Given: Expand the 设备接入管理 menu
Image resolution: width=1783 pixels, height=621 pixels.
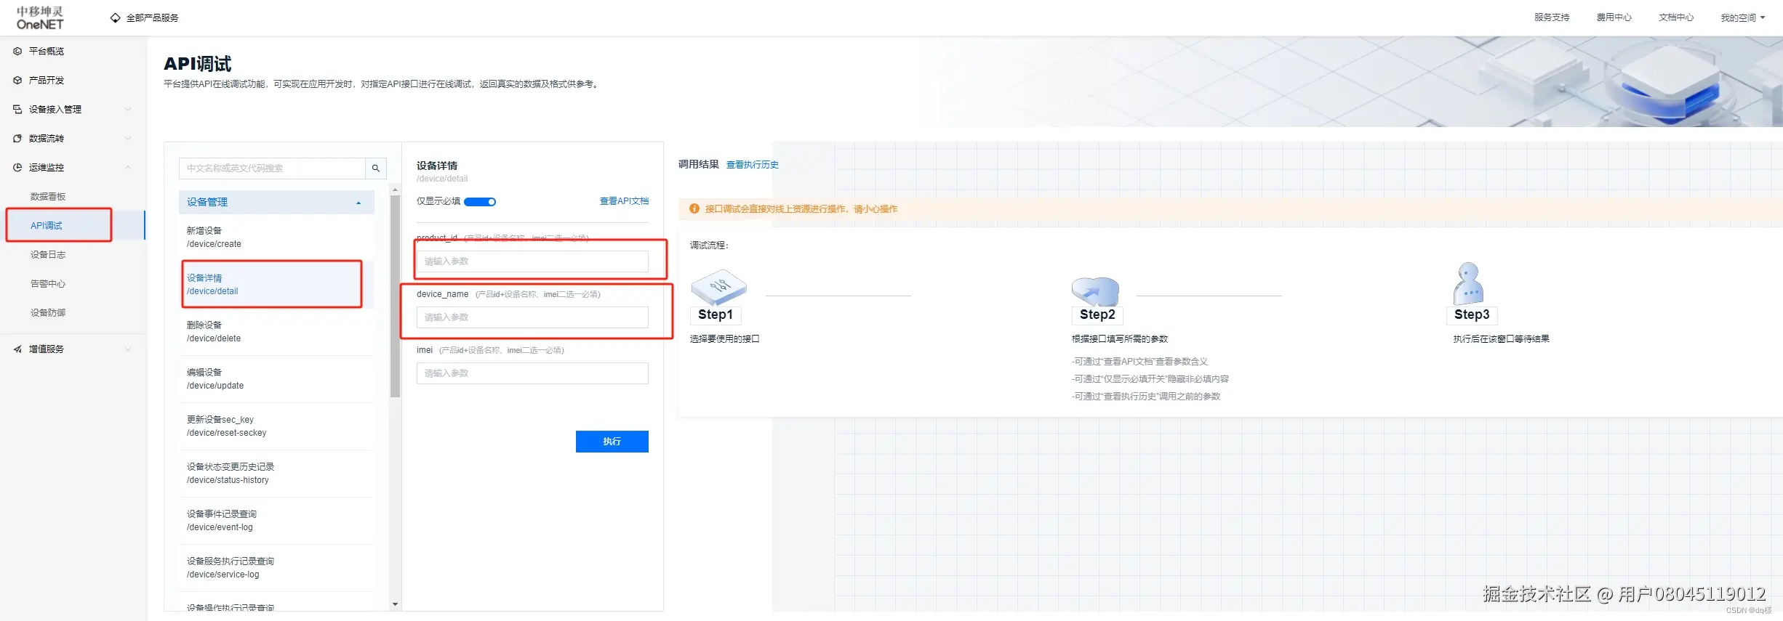Looking at the screenshot, I should pyautogui.click(x=128, y=110).
